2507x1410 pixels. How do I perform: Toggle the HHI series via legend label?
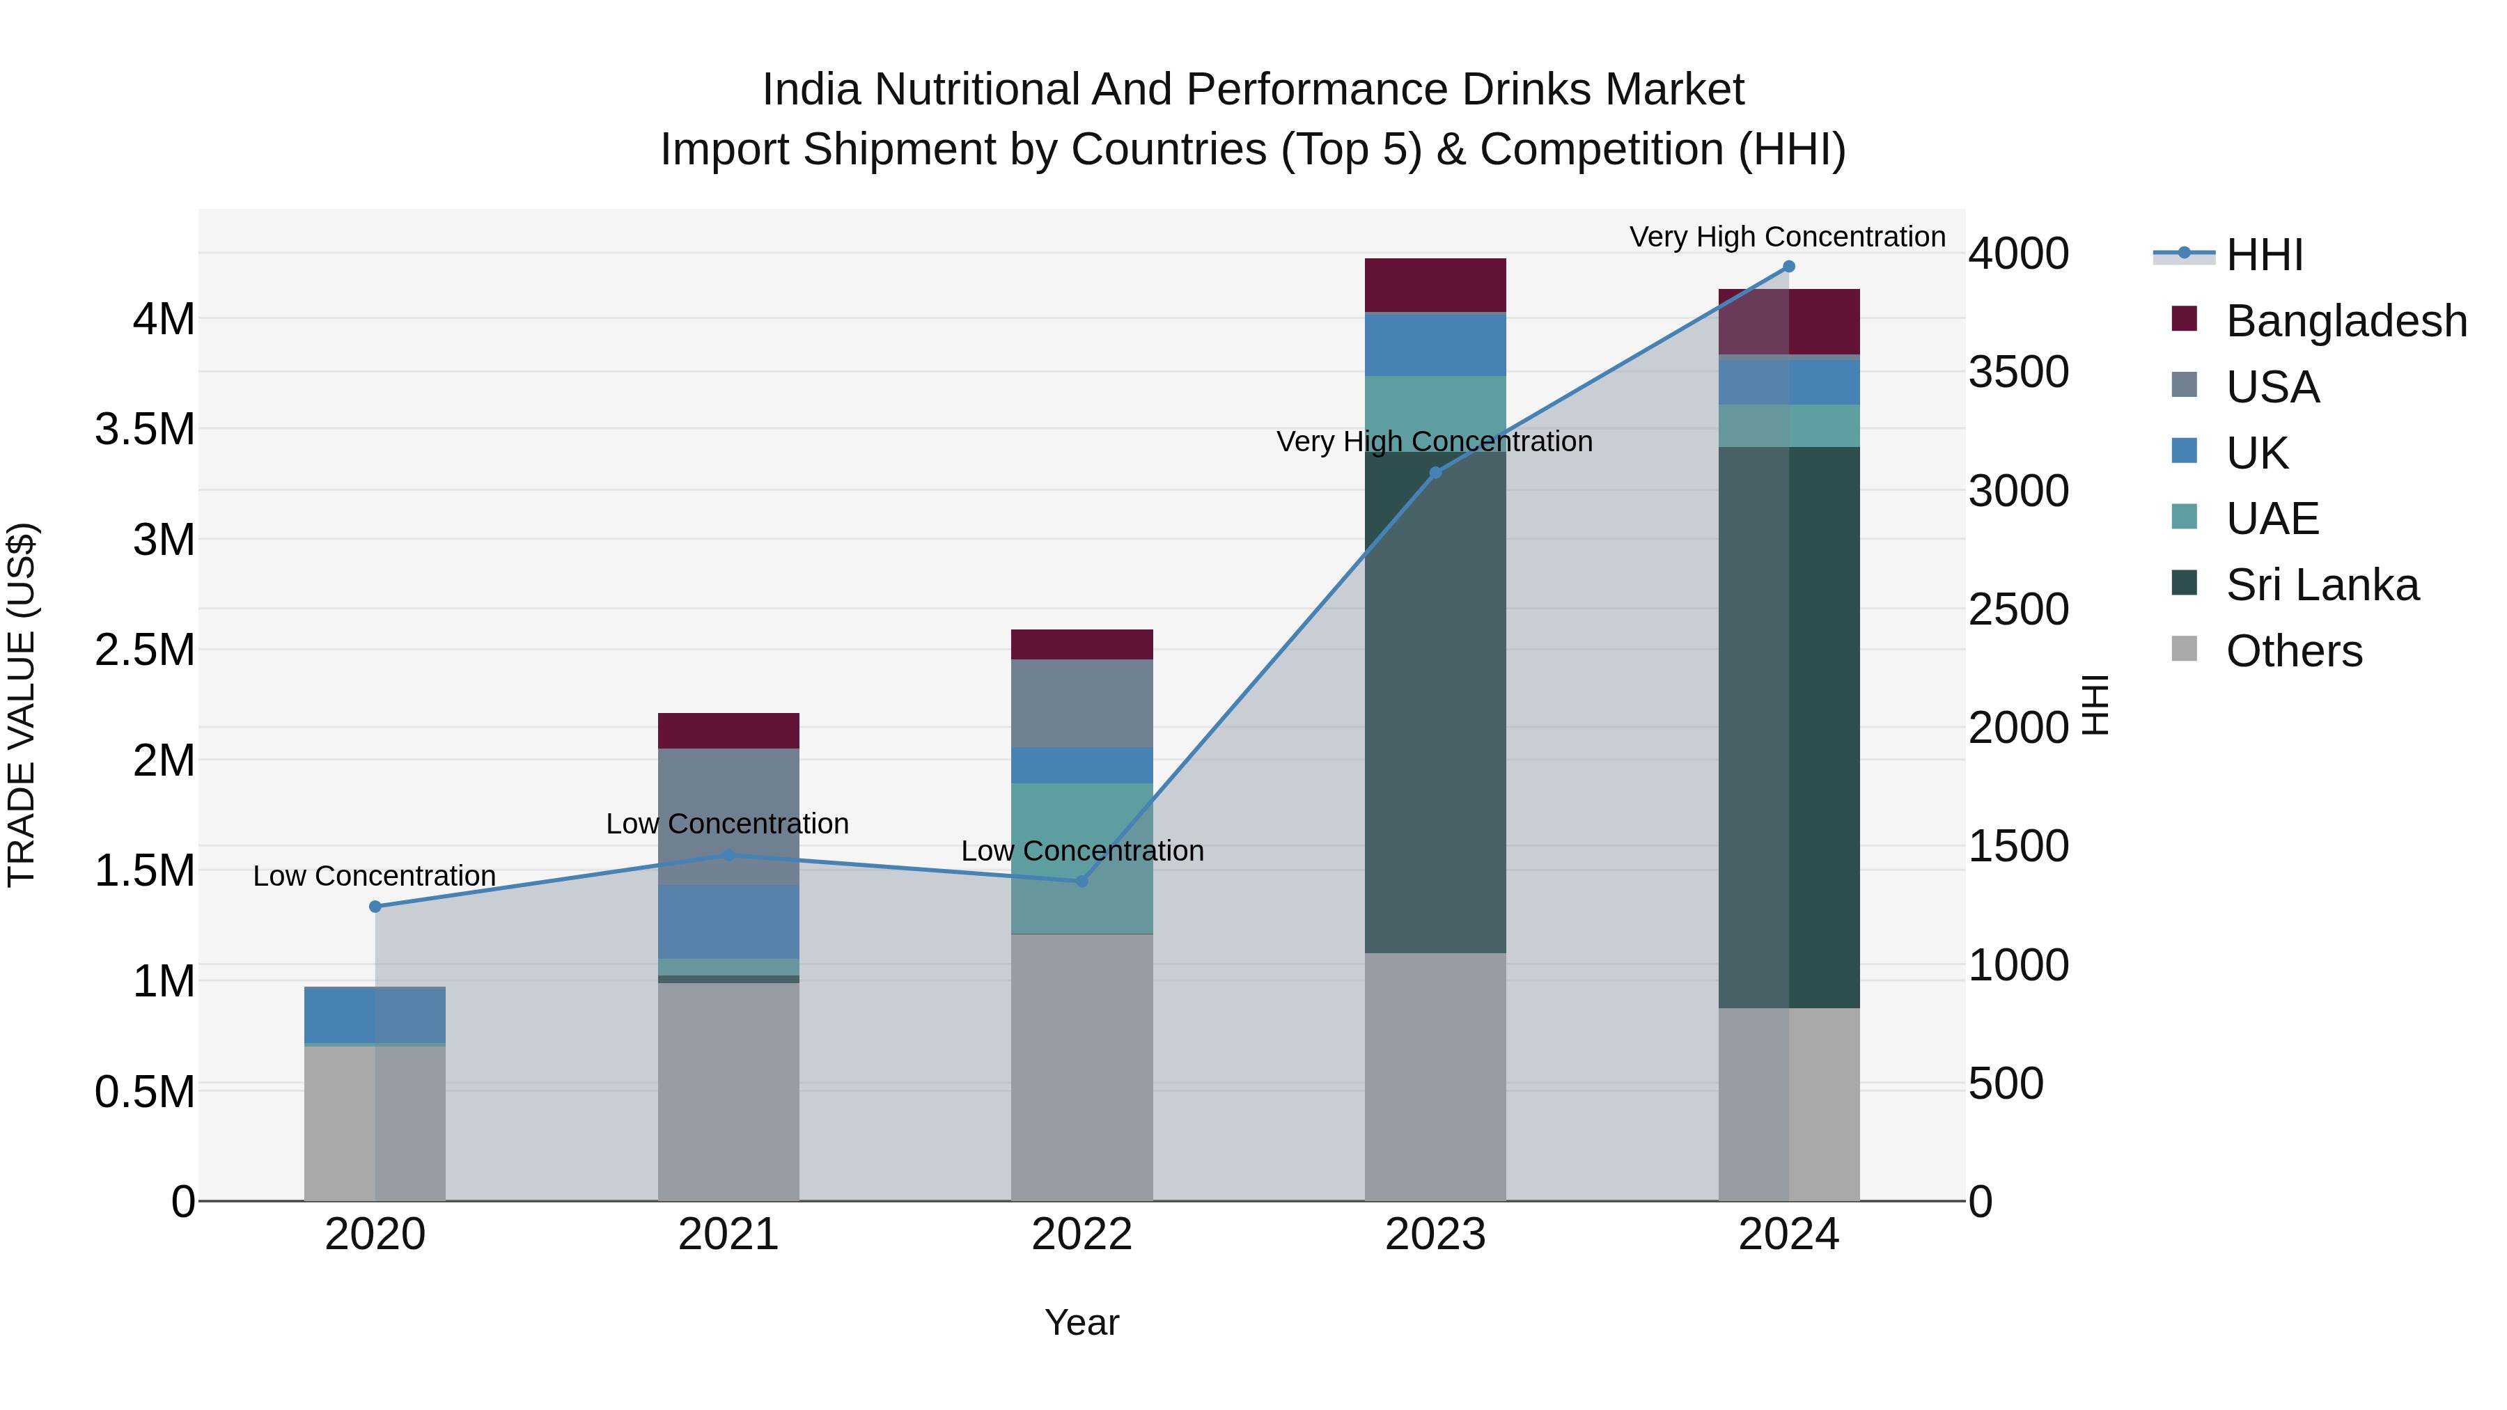coord(2265,255)
